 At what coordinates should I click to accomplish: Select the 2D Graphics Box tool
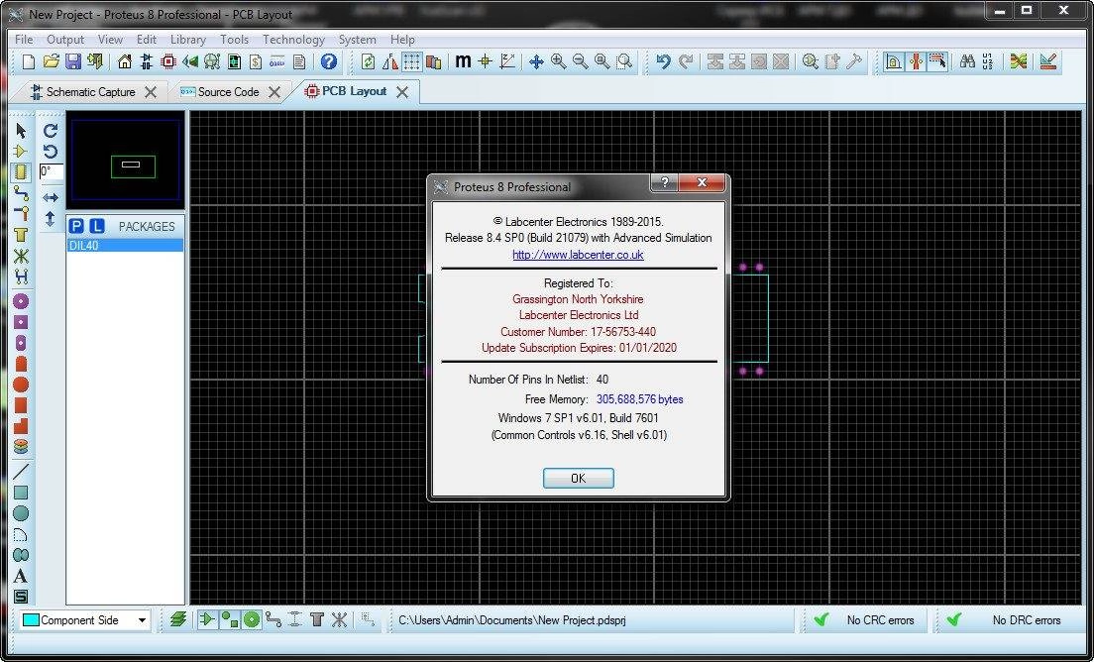20,494
